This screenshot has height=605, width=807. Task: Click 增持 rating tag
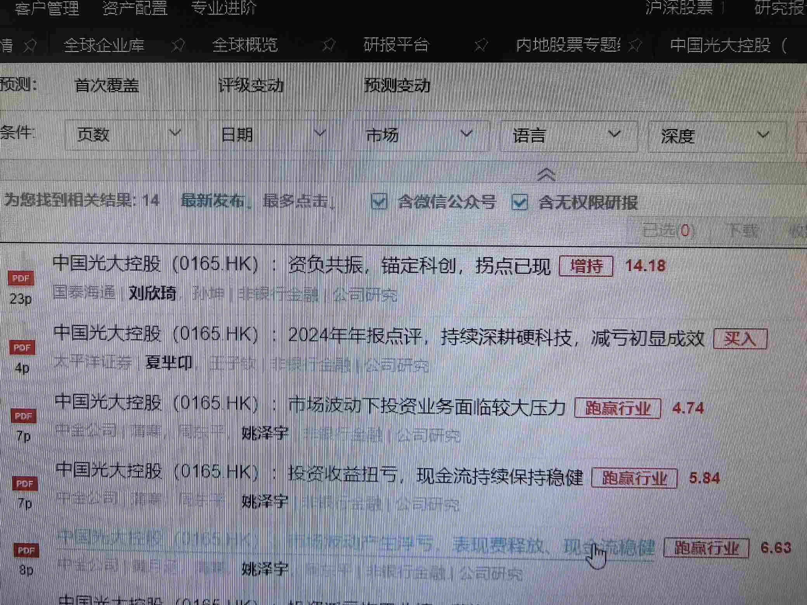pos(586,266)
